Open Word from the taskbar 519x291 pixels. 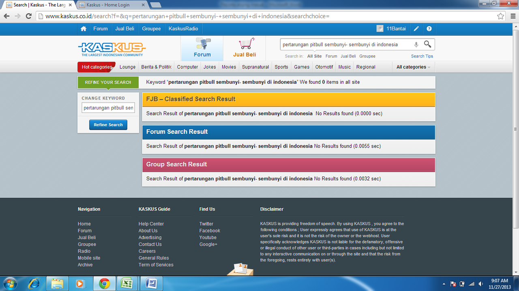(152, 284)
